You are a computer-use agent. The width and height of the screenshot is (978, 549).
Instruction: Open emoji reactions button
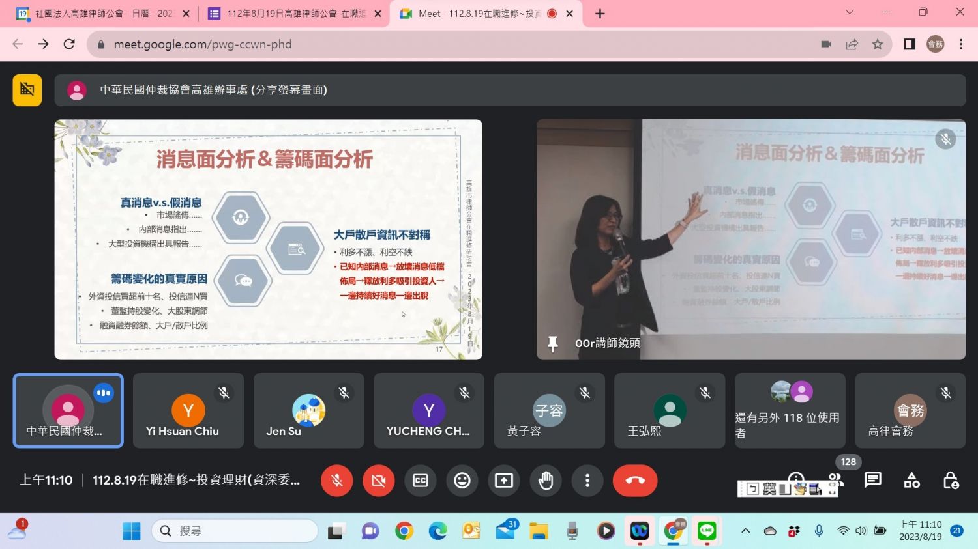pyautogui.click(x=462, y=481)
